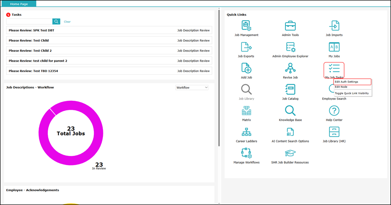
Task: Select Toggle Quick Link Visibility option
Action: tap(351, 93)
